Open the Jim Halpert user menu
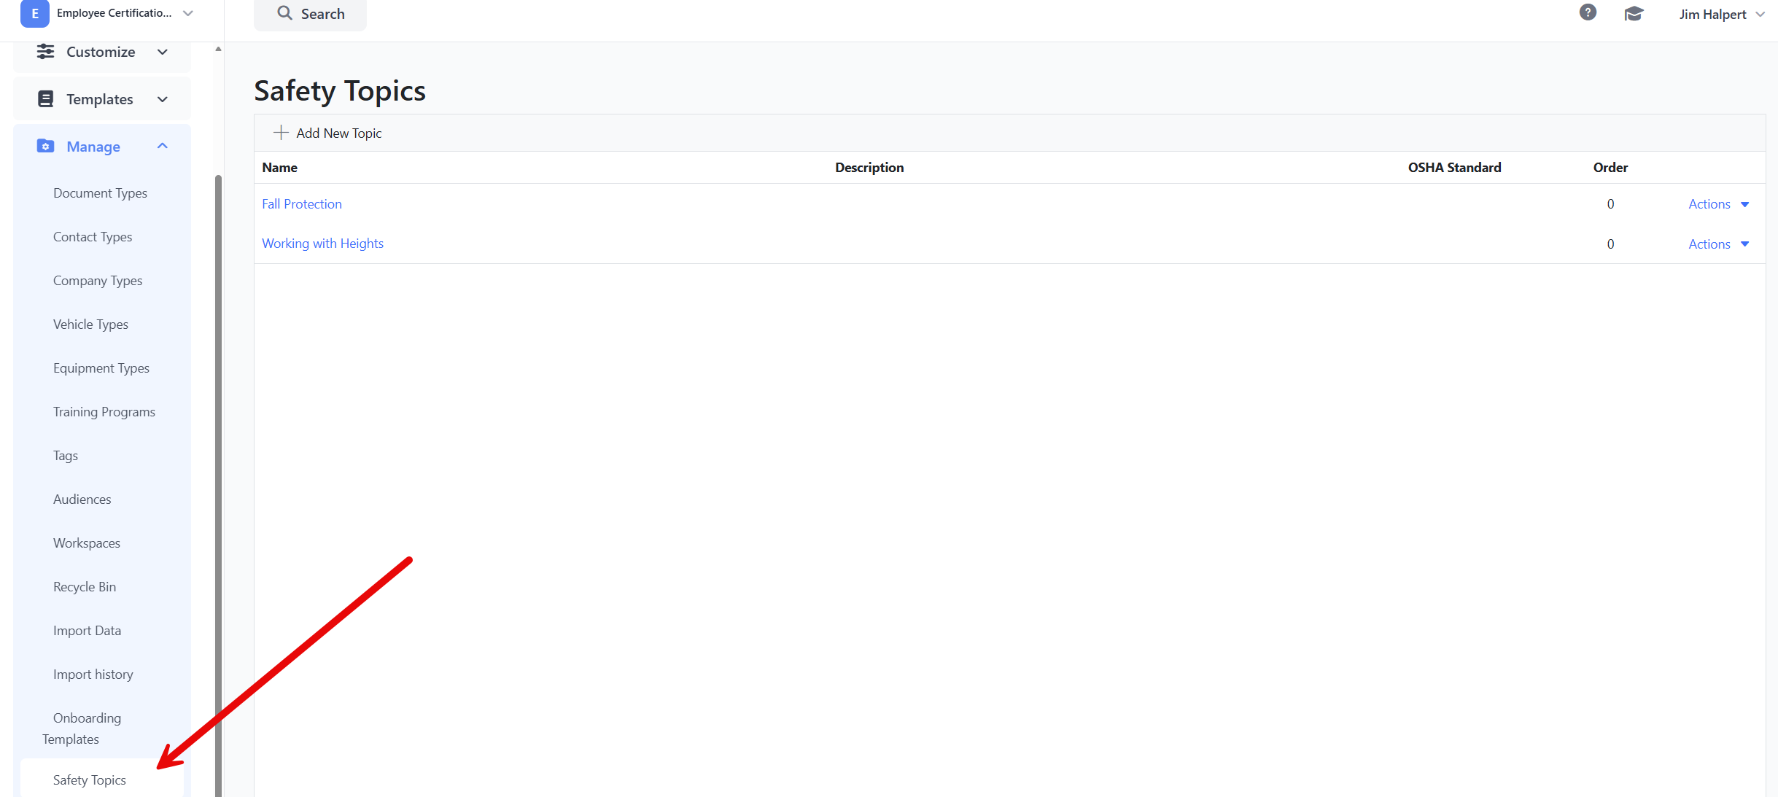The width and height of the screenshot is (1778, 797). 1721,15
